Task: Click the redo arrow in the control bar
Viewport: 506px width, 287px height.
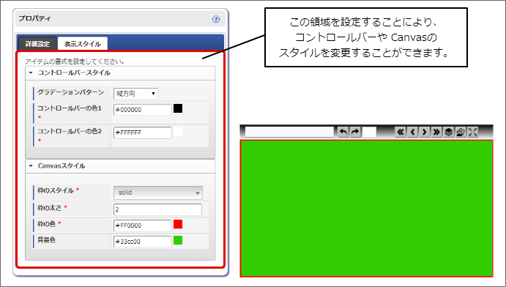Action: (x=355, y=132)
